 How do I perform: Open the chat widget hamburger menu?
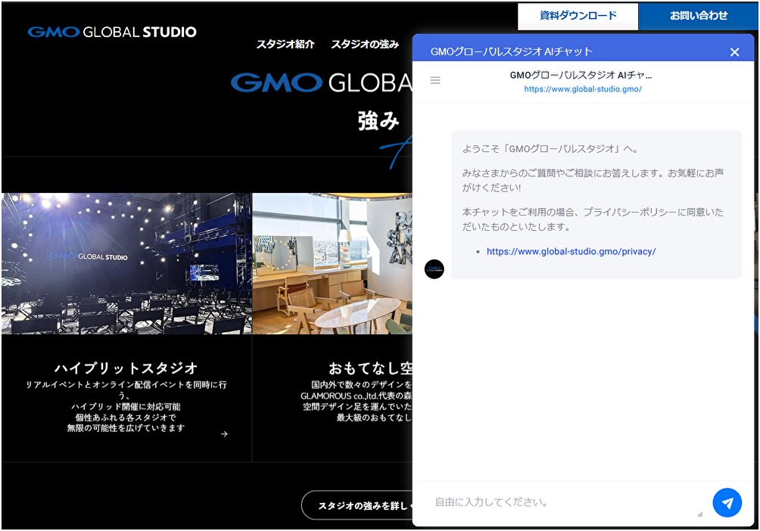point(435,80)
